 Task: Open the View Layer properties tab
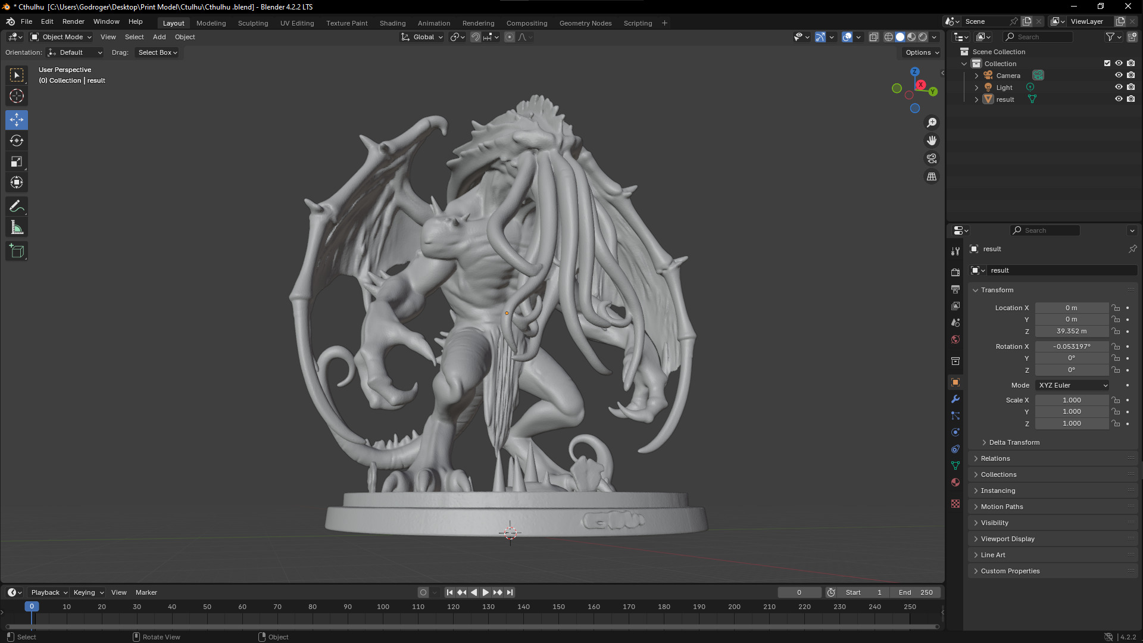pos(955,305)
